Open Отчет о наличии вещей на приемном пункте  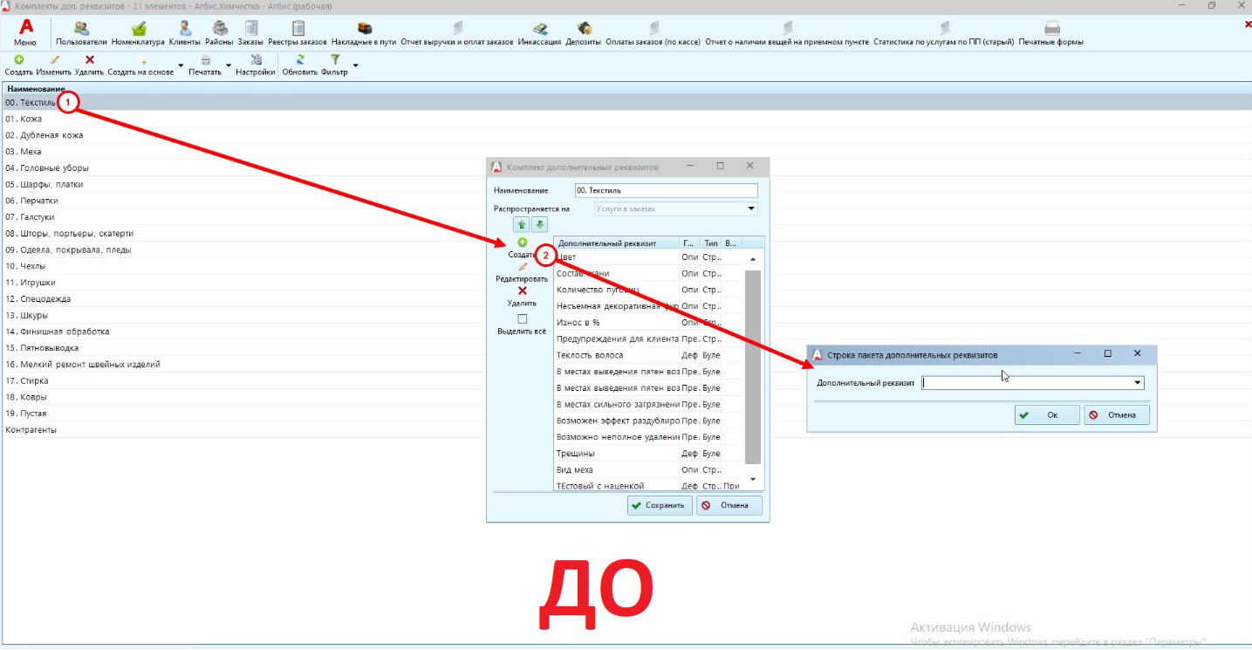pos(787,33)
